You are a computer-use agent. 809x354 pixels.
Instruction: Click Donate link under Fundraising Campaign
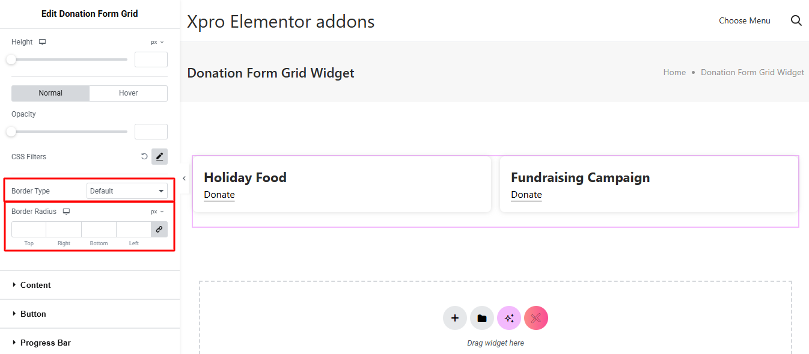click(527, 195)
